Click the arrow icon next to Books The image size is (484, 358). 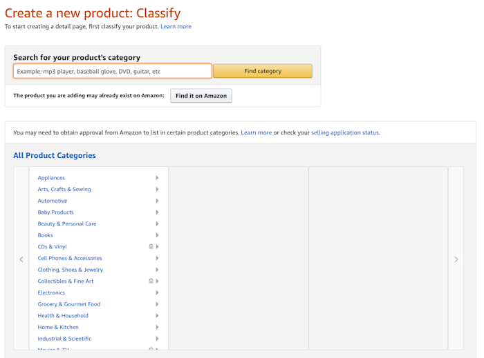[158, 235]
